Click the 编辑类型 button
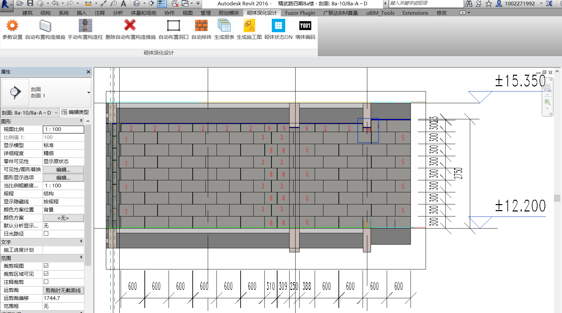Image resolution: width=562 pixels, height=313 pixels. click(x=75, y=112)
